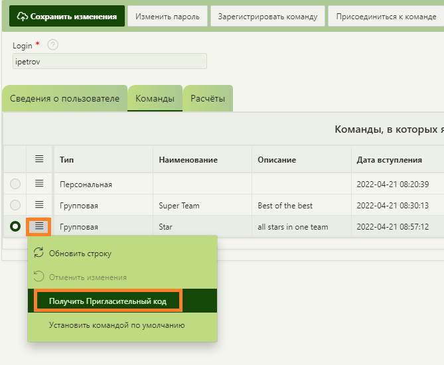Click the Команды tab
Viewport: 444px width, 365px height.
coord(155,98)
